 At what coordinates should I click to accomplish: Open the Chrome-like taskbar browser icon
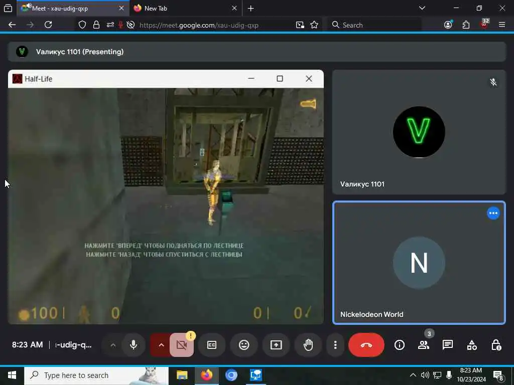[231, 375]
